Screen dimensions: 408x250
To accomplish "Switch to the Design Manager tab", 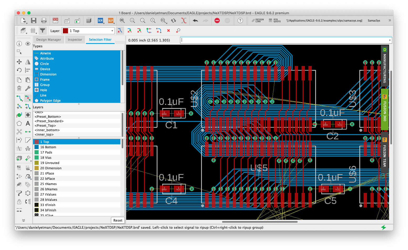I will 48,40.
